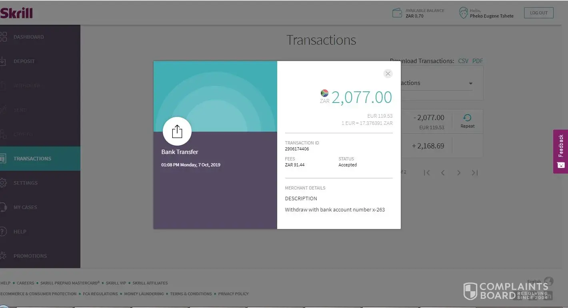Open My Cases in the sidebar
The height and width of the screenshot is (308, 568).
coord(40,207)
